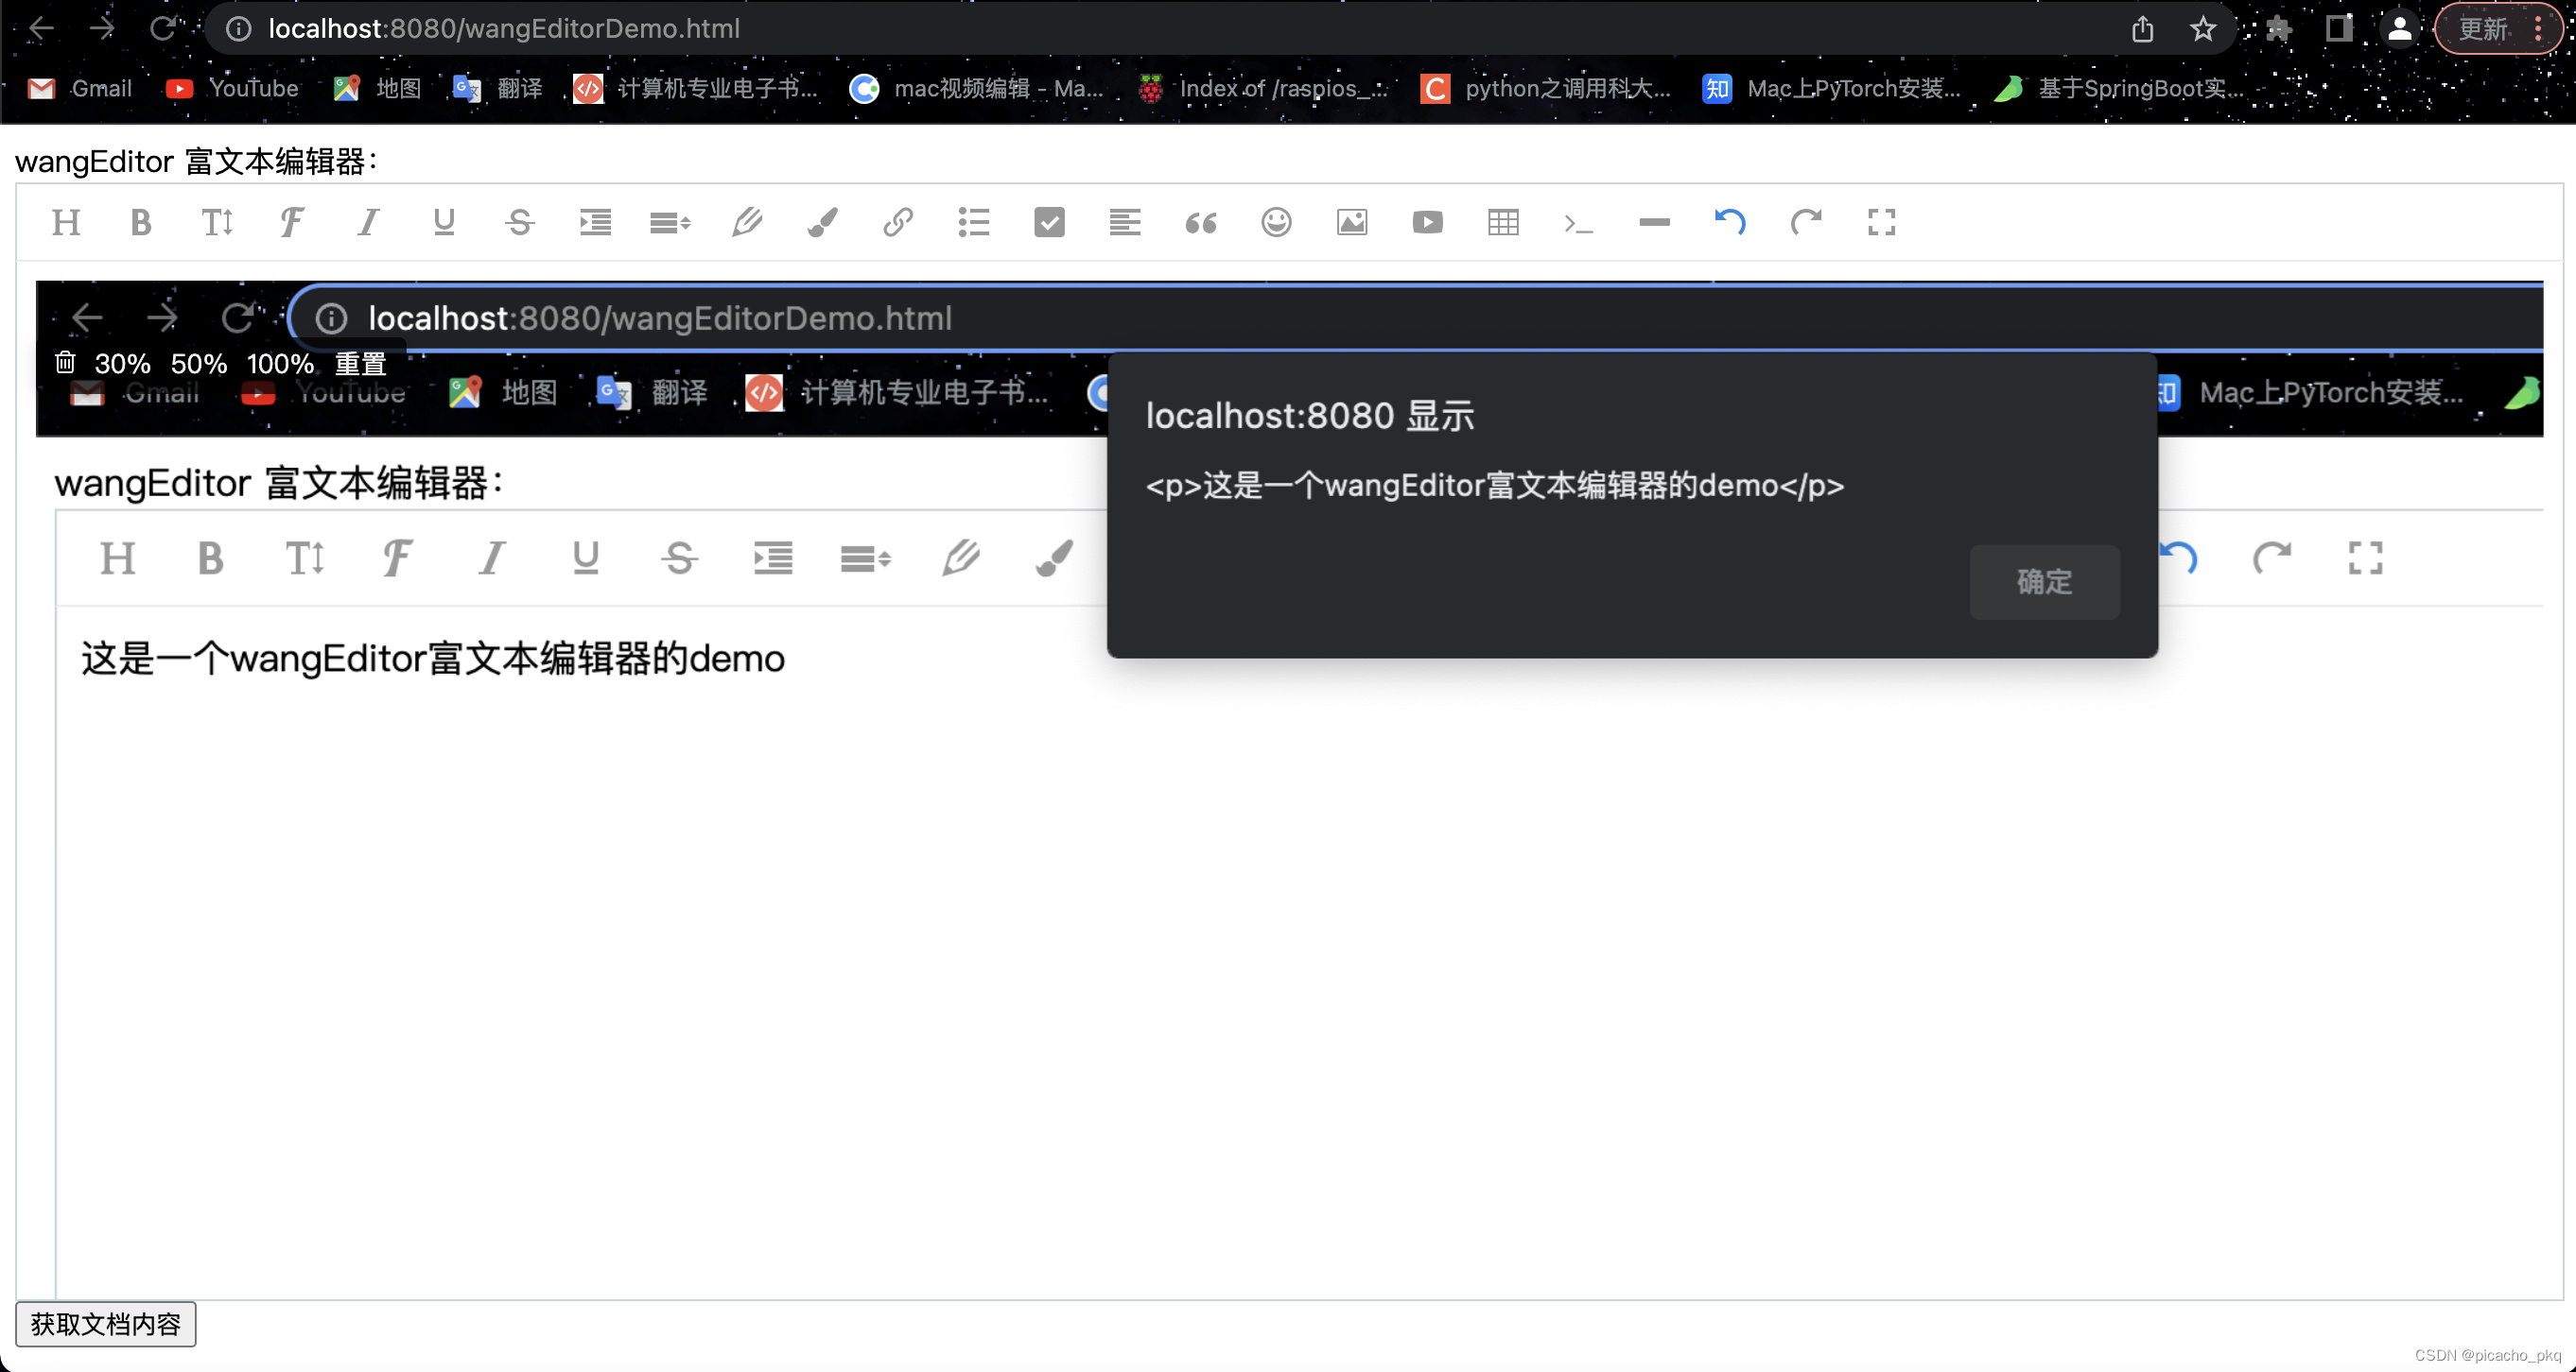The height and width of the screenshot is (1372, 2576).
Task: Share this page with the share icon
Action: pyautogui.click(x=2142, y=29)
